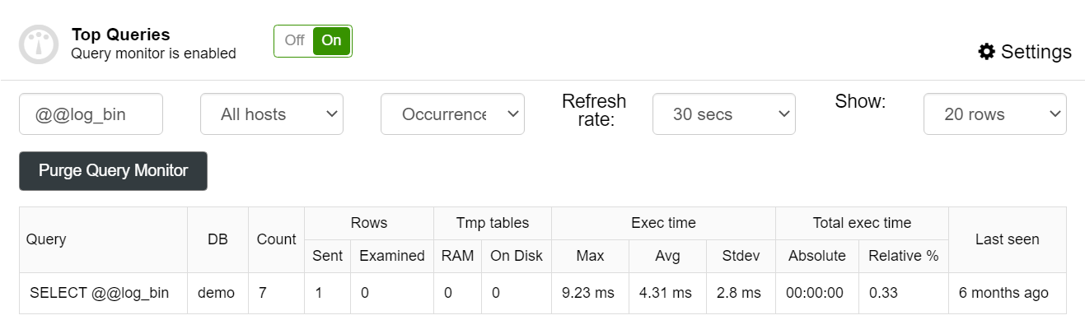
Task: Click the Max exec time column header
Action: (x=590, y=256)
